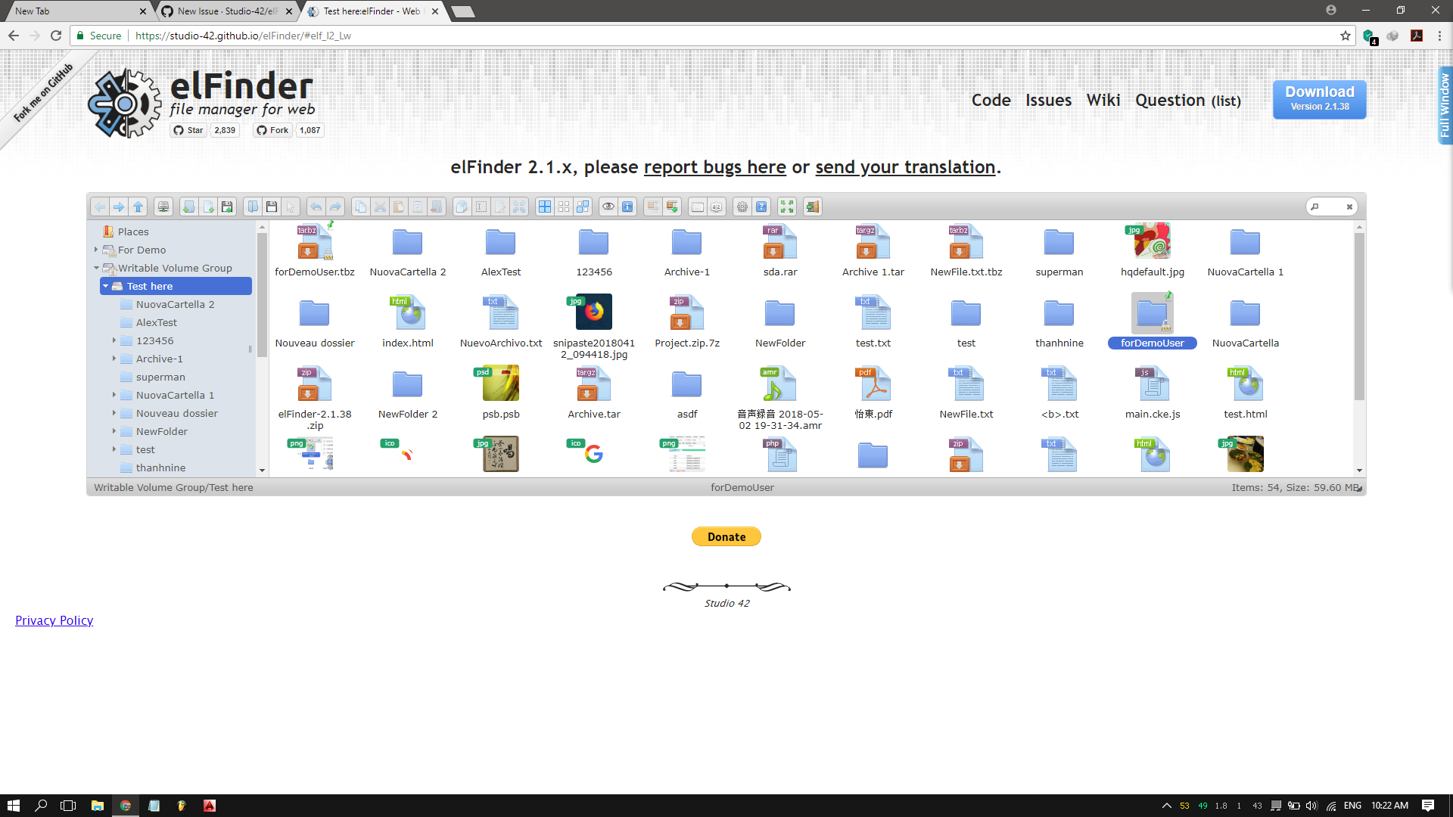
Task: Enable icon grid view mode
Action: coord(546,207)
